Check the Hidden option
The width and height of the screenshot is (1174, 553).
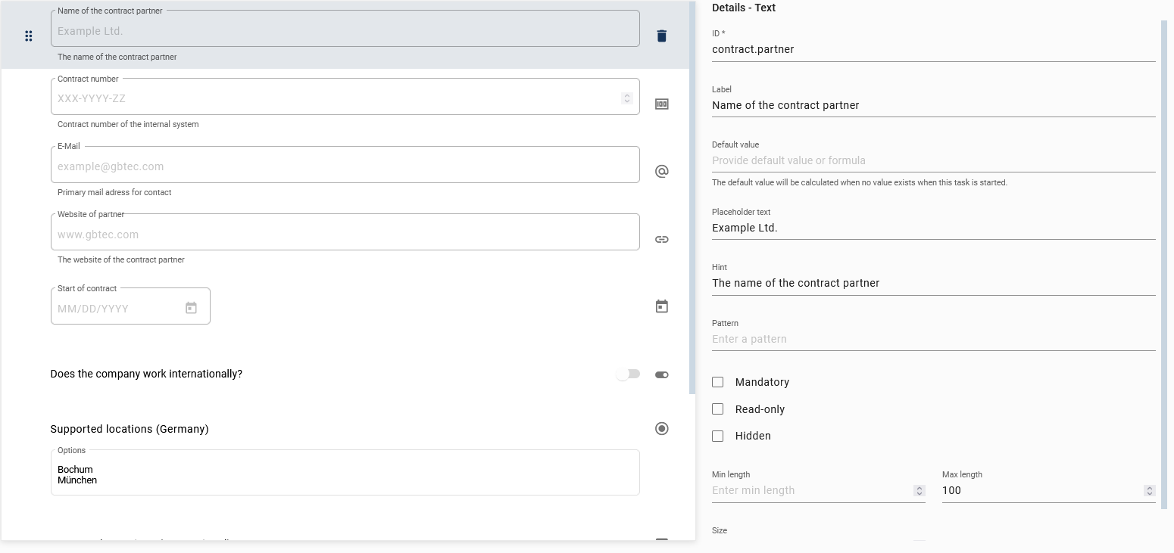point(717,436)
